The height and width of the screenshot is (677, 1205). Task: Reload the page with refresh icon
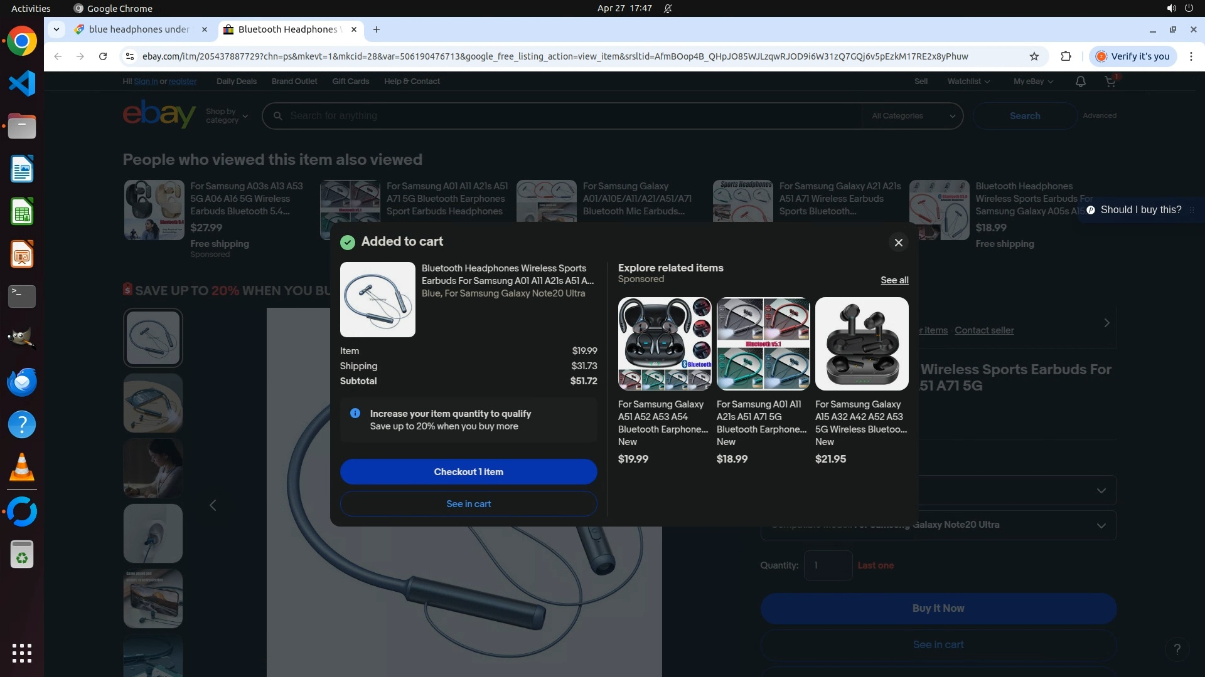103,56
